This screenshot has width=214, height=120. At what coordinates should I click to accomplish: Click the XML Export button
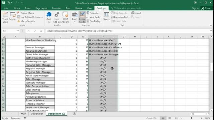point(136,17)
